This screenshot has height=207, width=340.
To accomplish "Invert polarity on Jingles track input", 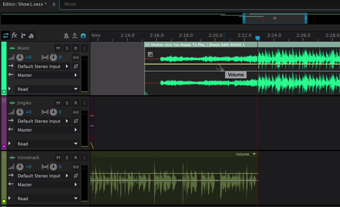I will pyautogui.click(x=76, y=121).
